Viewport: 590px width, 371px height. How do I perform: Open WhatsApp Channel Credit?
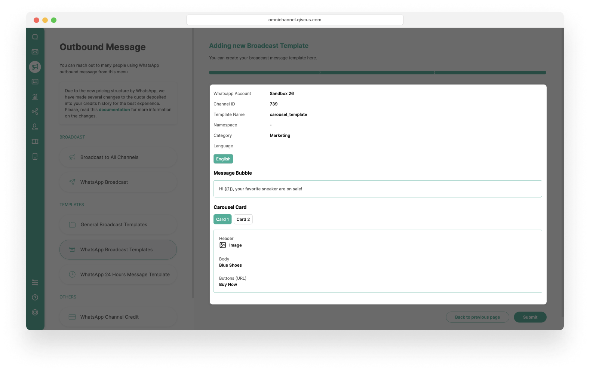tap(118, 317)
